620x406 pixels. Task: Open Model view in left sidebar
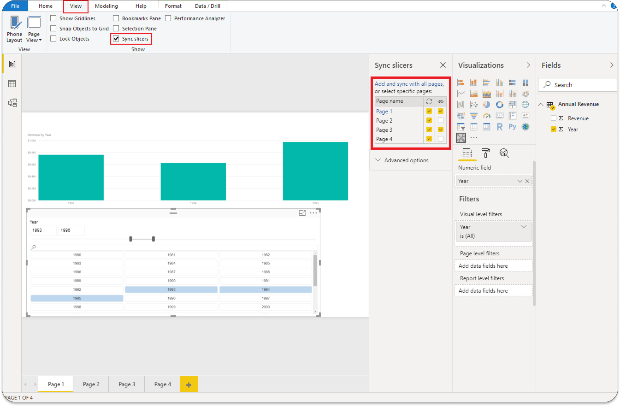pyautogui.click(x=12, y=103)
